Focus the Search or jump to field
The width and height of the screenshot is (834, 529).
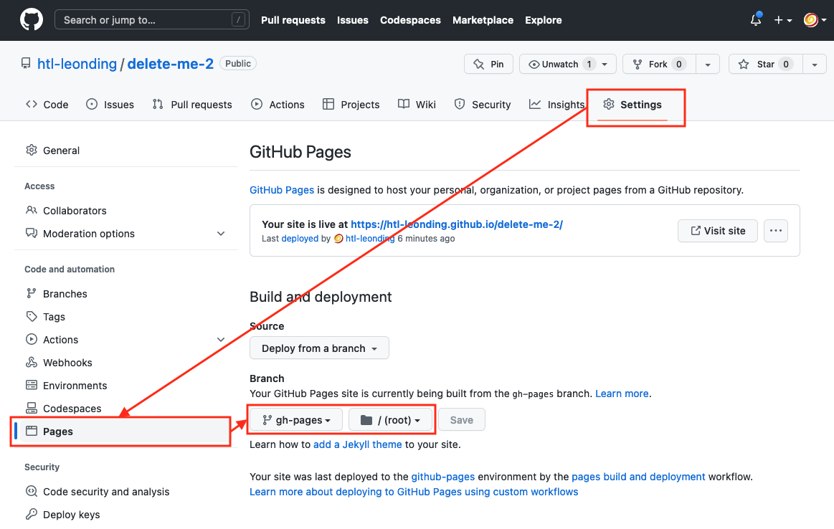[x=152, y=20]
